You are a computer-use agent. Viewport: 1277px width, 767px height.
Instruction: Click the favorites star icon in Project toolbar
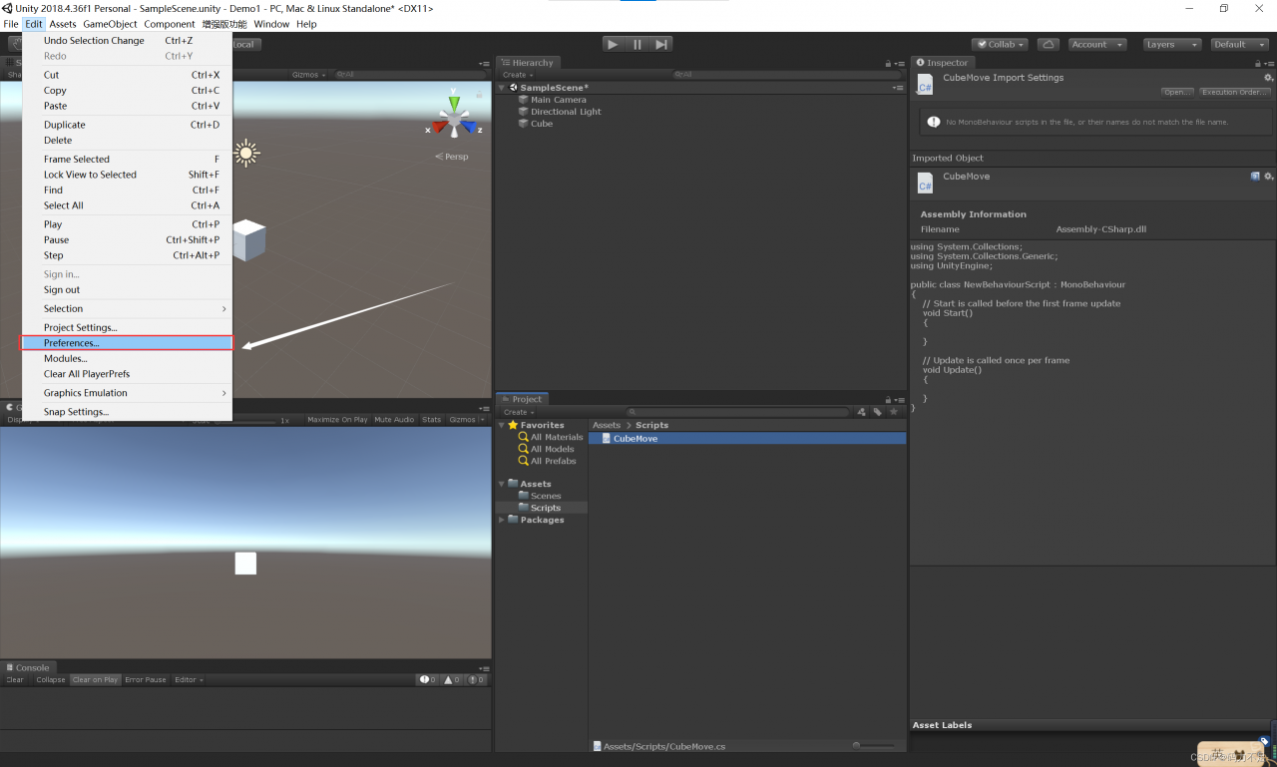893,412
